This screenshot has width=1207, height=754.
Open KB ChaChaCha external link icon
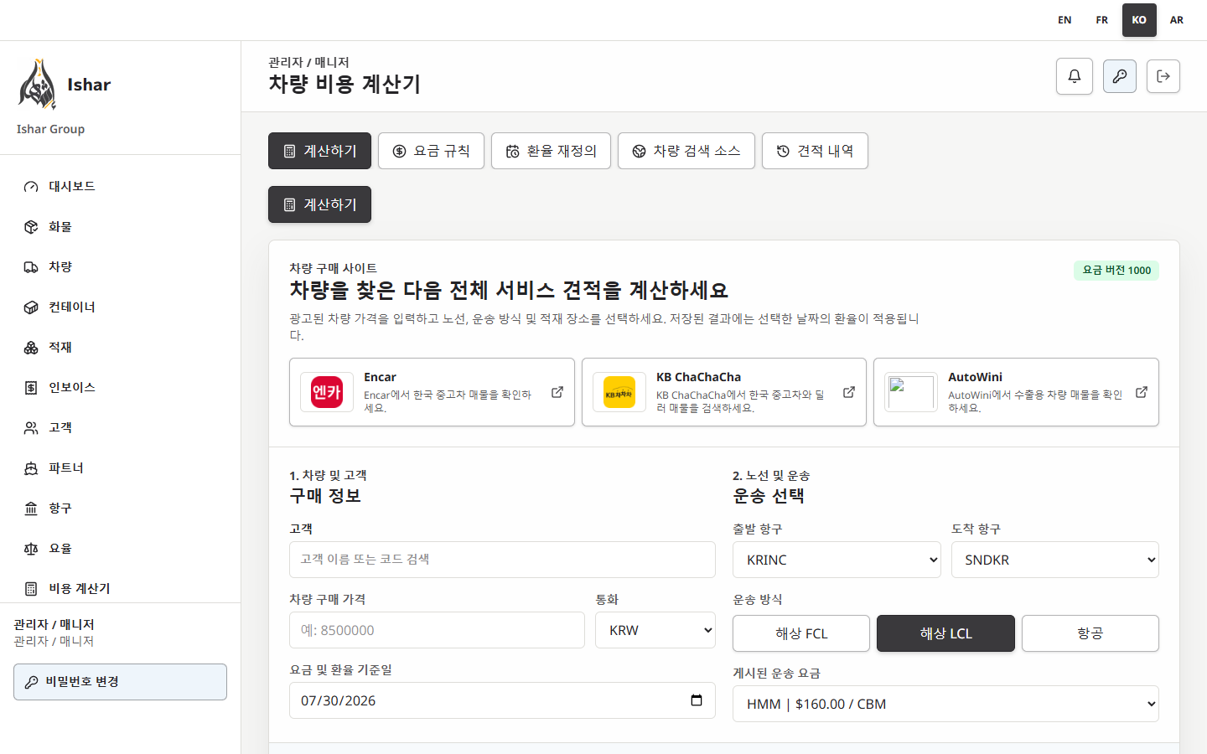click(849, 392)
